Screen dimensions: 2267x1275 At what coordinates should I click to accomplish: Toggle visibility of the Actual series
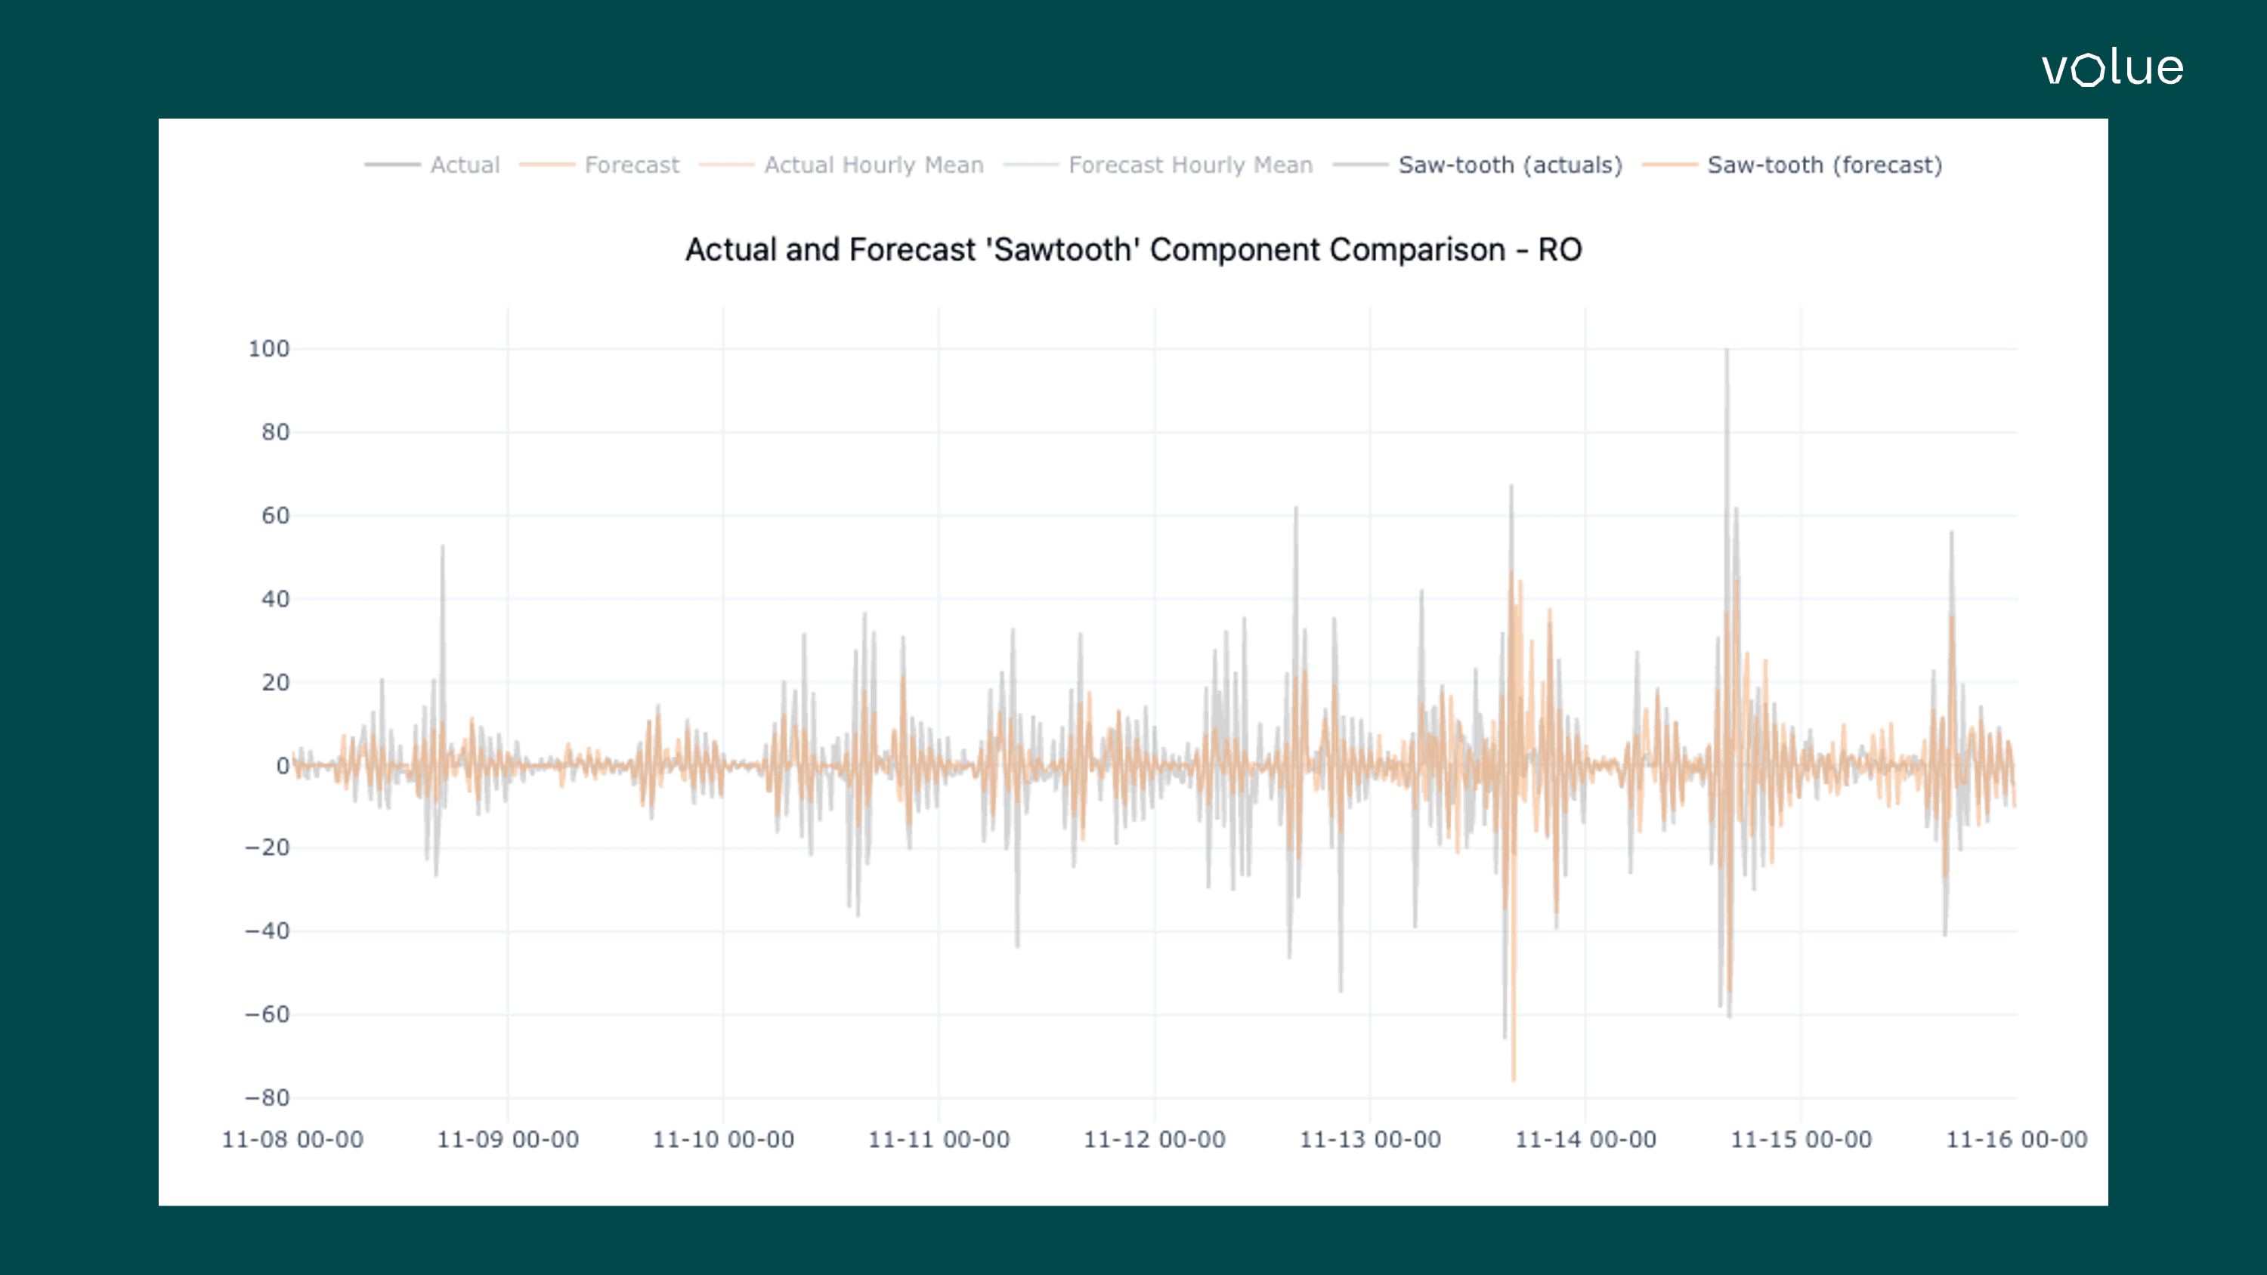pyautogui.click(x=464, y=165)
